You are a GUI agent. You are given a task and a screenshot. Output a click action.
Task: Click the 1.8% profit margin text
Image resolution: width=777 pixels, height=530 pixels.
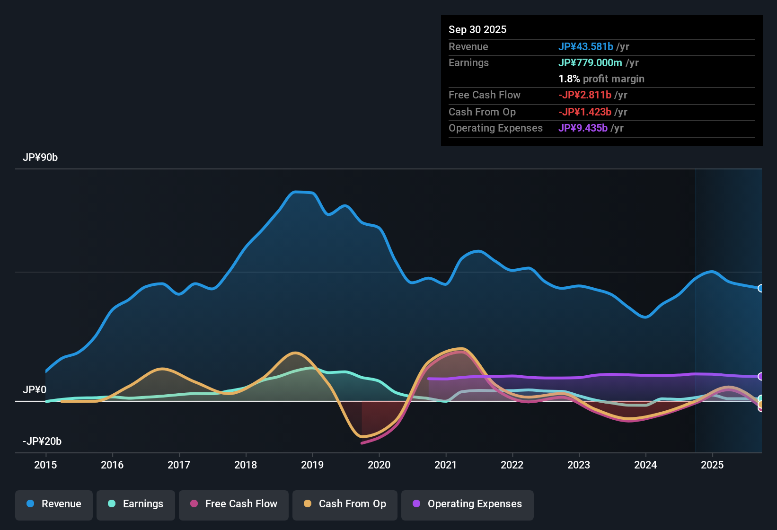(601, 79)
